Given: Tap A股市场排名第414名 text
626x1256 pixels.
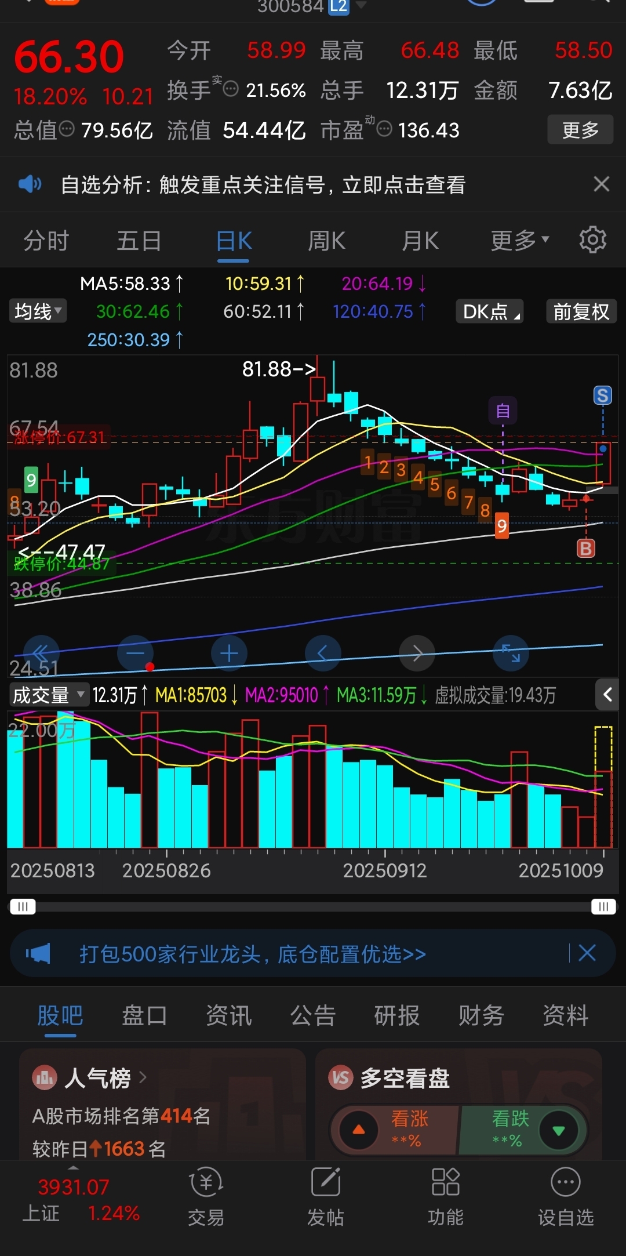Looking at the screenshot, I should (121, 1116).
